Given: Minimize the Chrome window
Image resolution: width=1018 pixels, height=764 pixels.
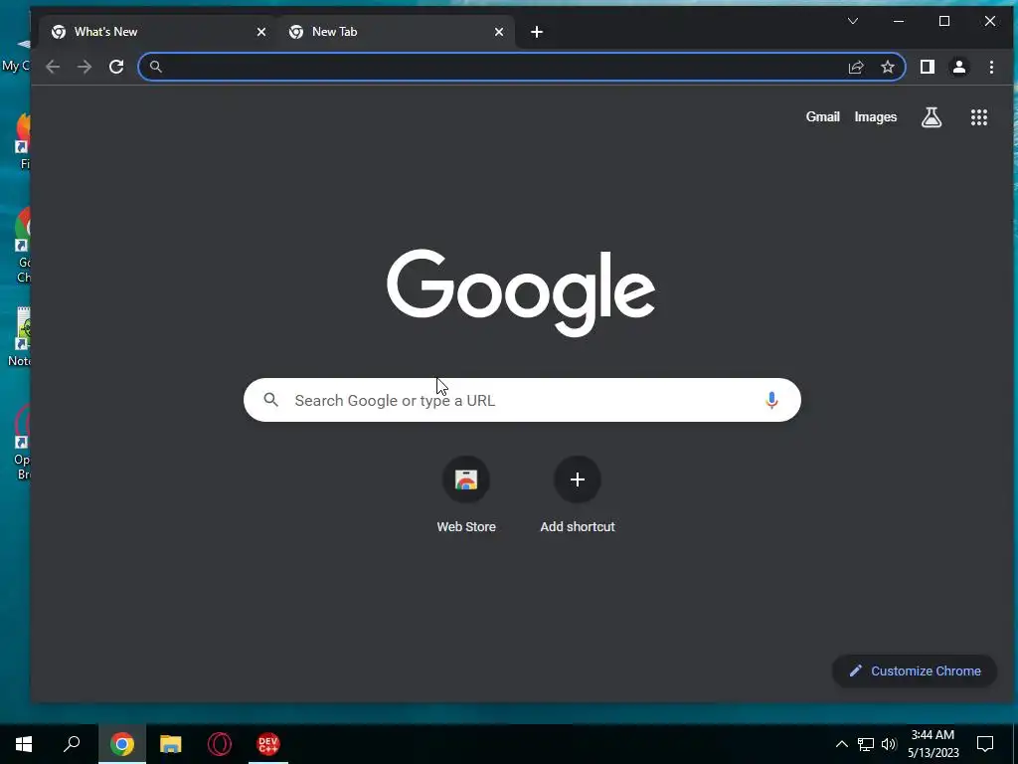Looking at the screenshot, I should pyautogui.click(x=899, y=22).
